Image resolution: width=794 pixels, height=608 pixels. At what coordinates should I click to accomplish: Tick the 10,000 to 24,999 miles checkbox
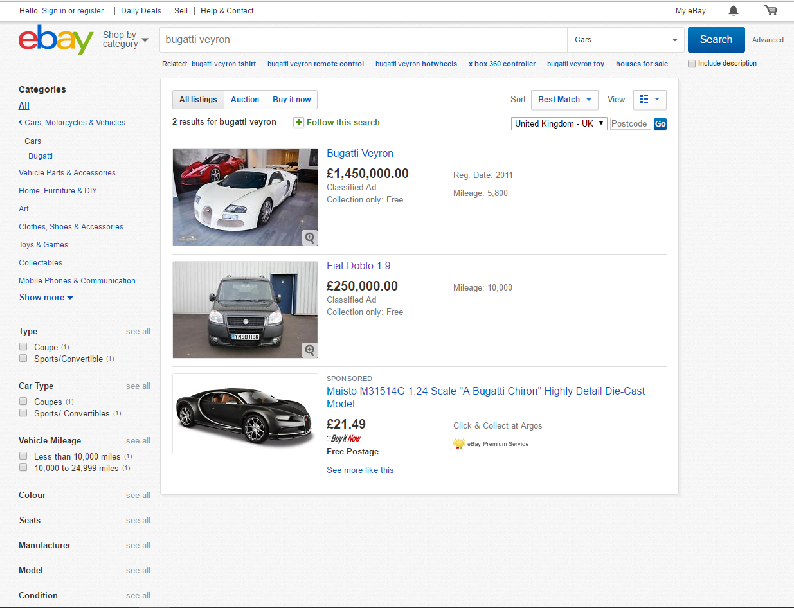point(23,468)
